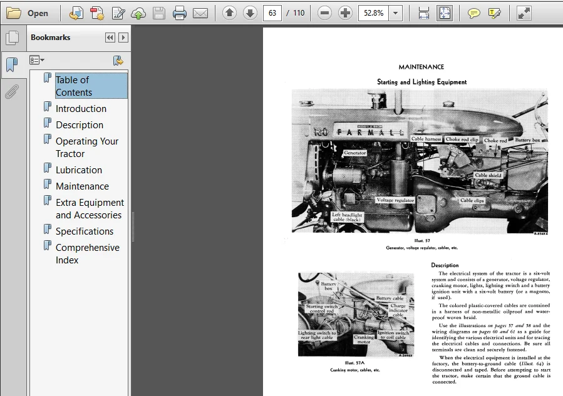Click the Open text button
This screenshot has height=396, width=563.
[38, 13]
